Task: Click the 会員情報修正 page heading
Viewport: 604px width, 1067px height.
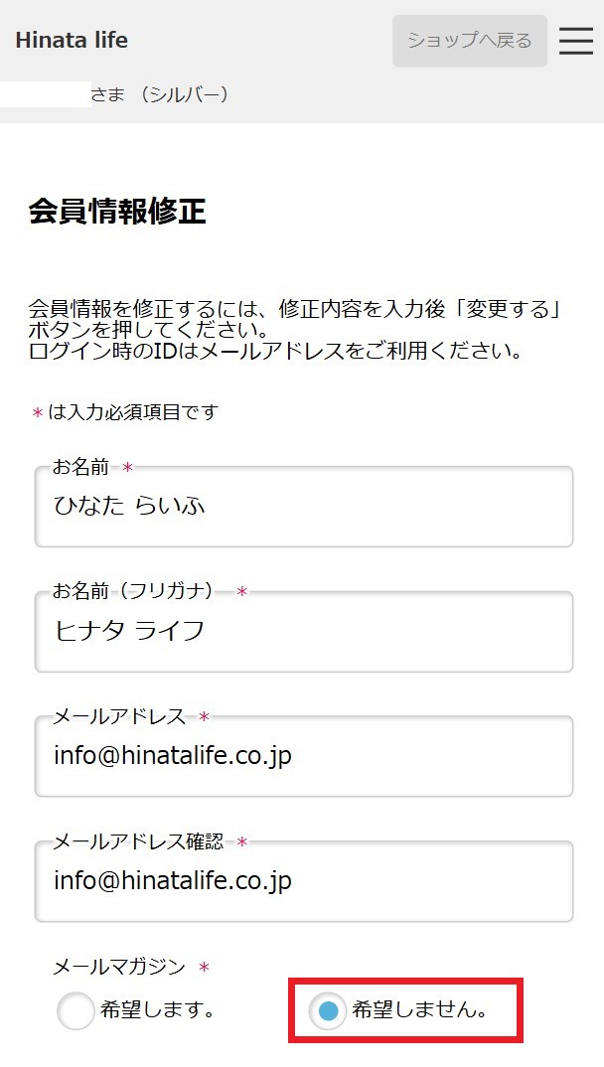Action: pos(117,212)
